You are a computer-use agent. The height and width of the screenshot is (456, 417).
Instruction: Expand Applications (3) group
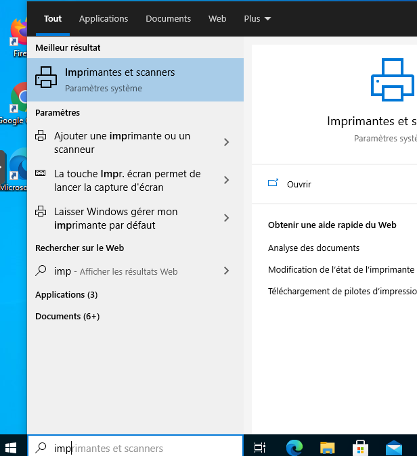pyautogui.click(x=66, y=294)
